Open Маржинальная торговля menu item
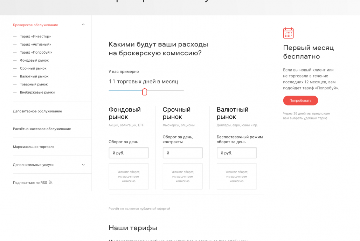Image resolution: width=360 pixels, height=241 pixels. click(34, 147)
